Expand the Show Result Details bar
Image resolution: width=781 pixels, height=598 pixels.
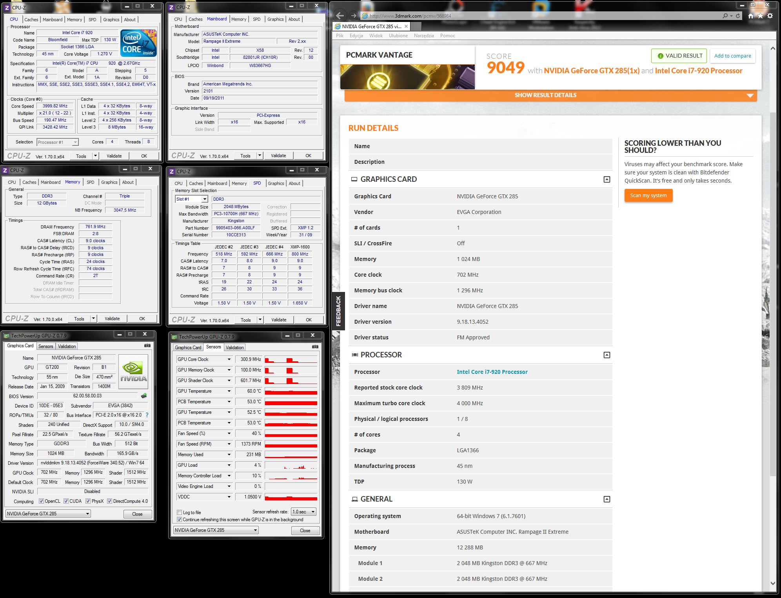click(550, 95)
